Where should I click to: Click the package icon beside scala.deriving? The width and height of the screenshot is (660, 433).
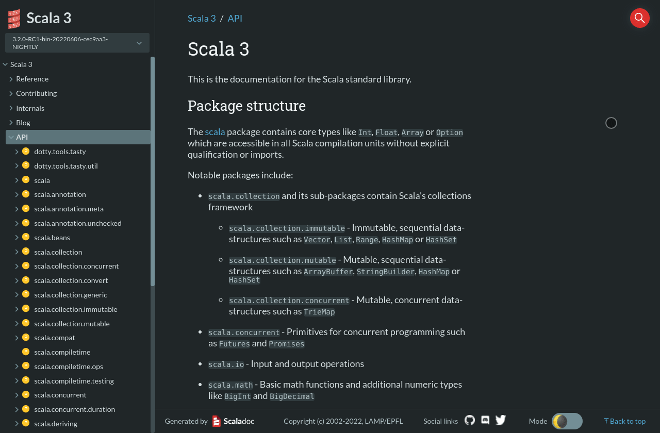point(26,423)
